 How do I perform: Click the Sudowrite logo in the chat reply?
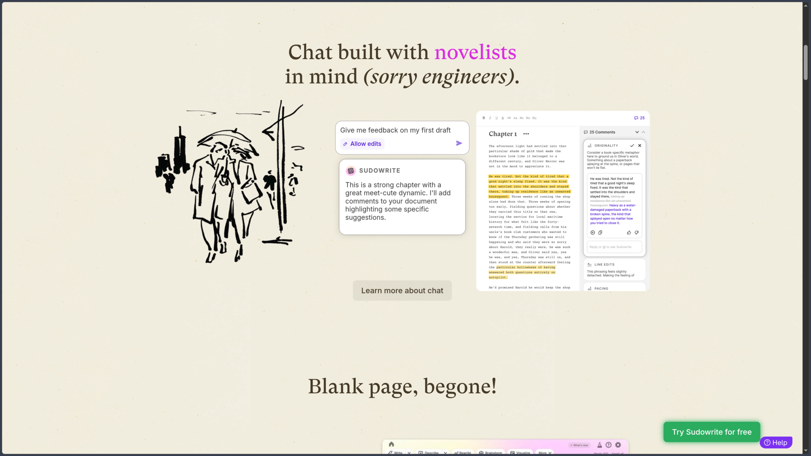click(x=351, y=171)
